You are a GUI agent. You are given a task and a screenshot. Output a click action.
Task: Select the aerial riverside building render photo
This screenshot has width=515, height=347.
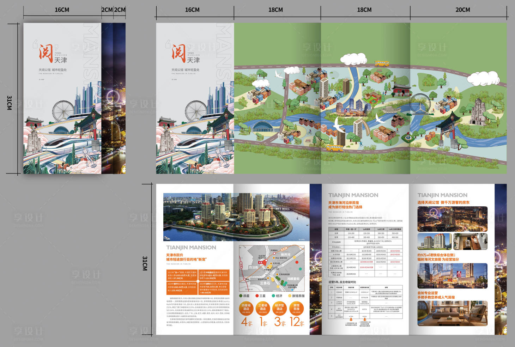tap(236, 217)
